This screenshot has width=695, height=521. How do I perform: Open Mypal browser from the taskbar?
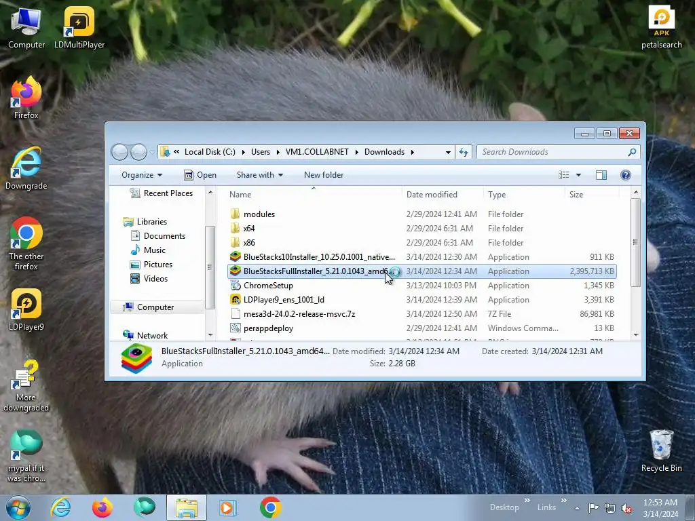click(145, 507)
